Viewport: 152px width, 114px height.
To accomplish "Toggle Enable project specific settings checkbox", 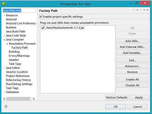I will (x=41, y=16).
